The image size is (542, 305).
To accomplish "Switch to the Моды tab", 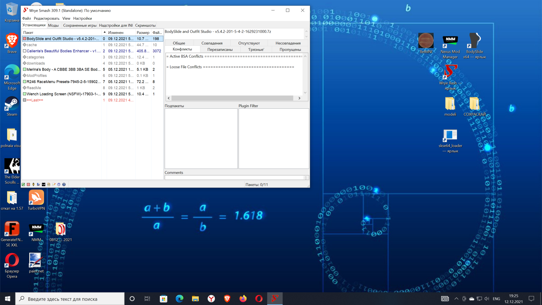I will [53, 25].
